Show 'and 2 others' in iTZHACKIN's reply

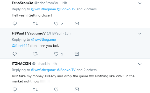(x=87, y=70)
